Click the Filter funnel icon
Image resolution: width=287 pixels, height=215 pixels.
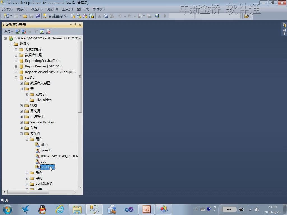click(x=36, y=31)
